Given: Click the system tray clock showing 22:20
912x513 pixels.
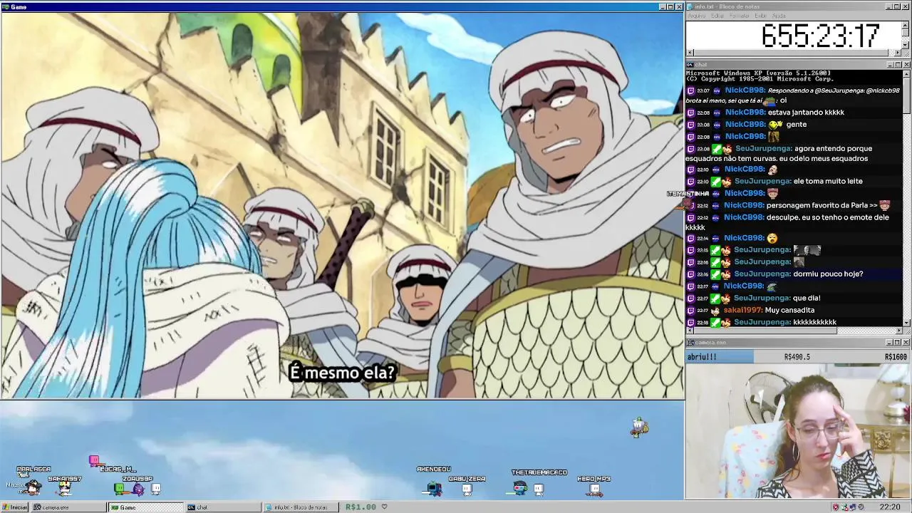Looking at the screenshot, I should click(x=889, y=507).
